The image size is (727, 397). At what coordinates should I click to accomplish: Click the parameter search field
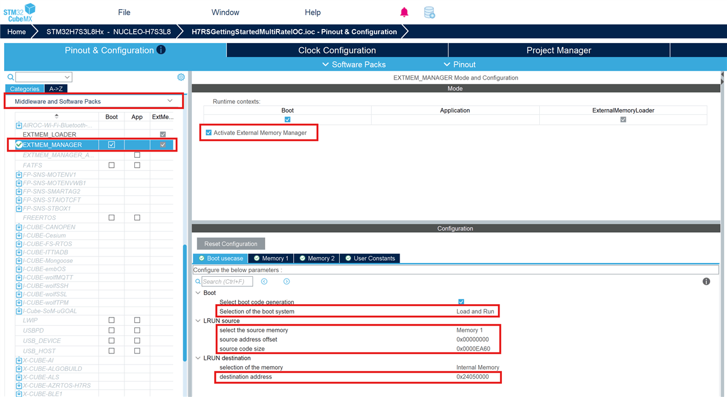tap(227, 281)
